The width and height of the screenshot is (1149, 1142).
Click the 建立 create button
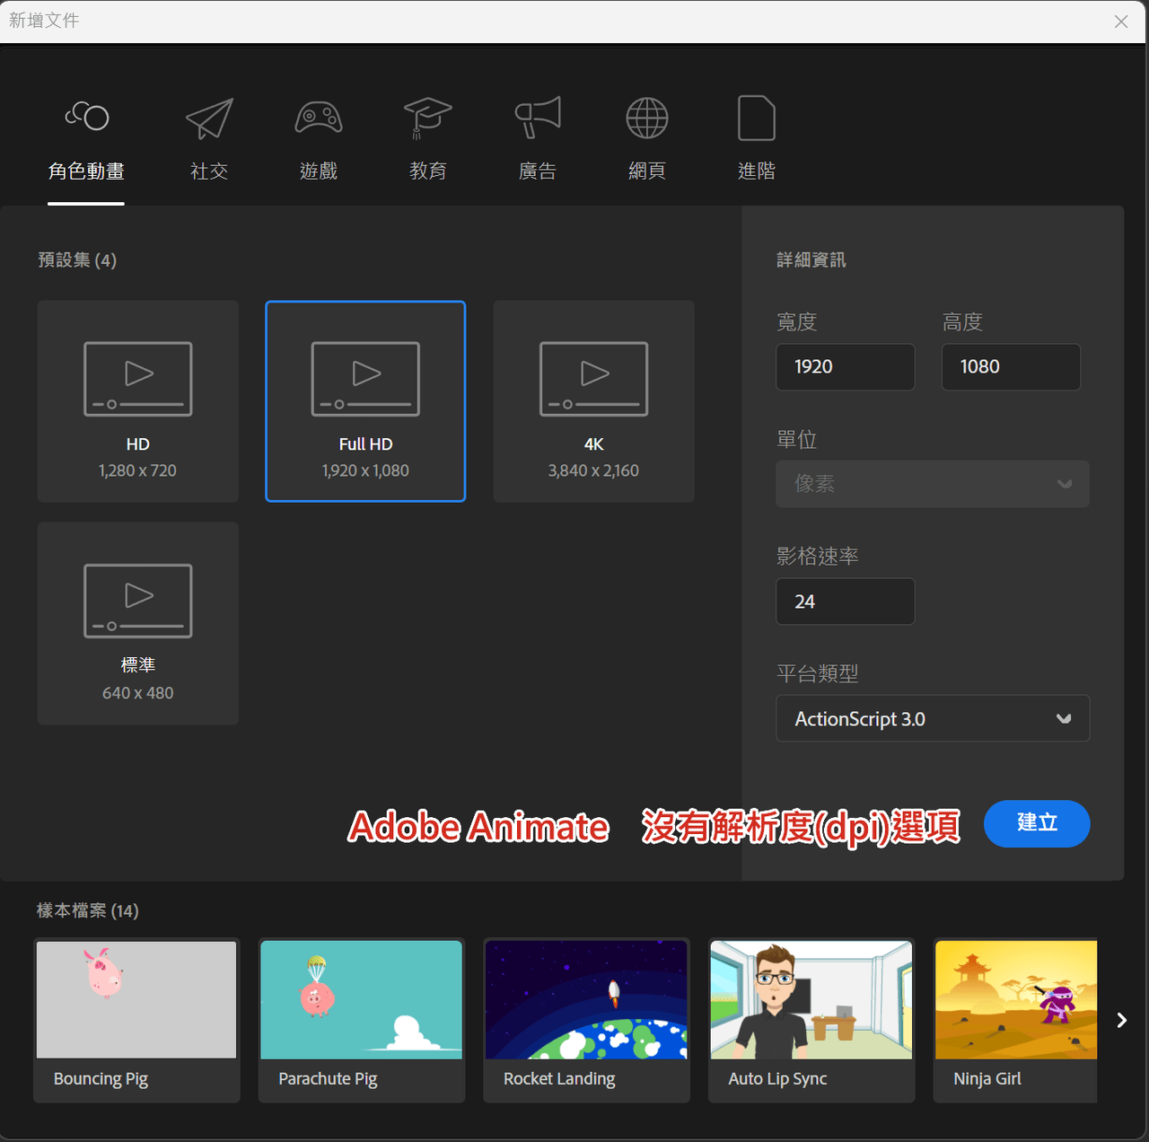[x=1037, y=823]
